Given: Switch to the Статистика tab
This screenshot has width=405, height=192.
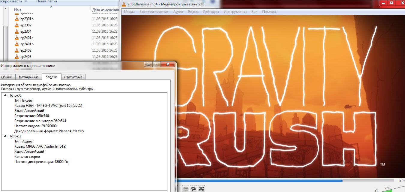Looking at the screenshot, I should coord(73,77).
